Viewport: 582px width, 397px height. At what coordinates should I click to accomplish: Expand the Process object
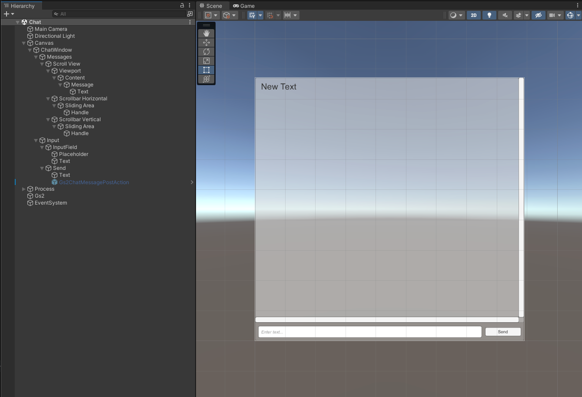tap(24, 189)
